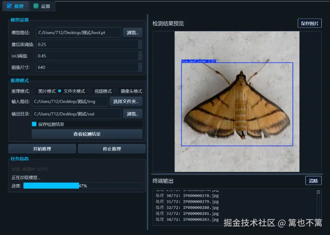Toggle the 保存检测结果 checkbox
The width and height of the screenshot is (330, 235).
(x=34, y=124)
